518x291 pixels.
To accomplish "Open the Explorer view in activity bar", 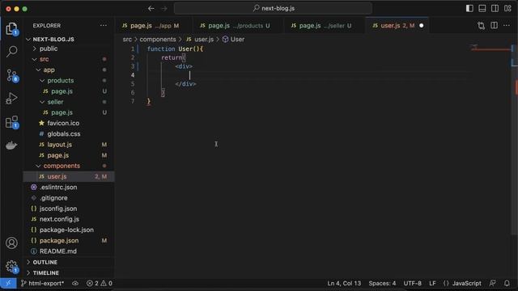I will 11,29.
